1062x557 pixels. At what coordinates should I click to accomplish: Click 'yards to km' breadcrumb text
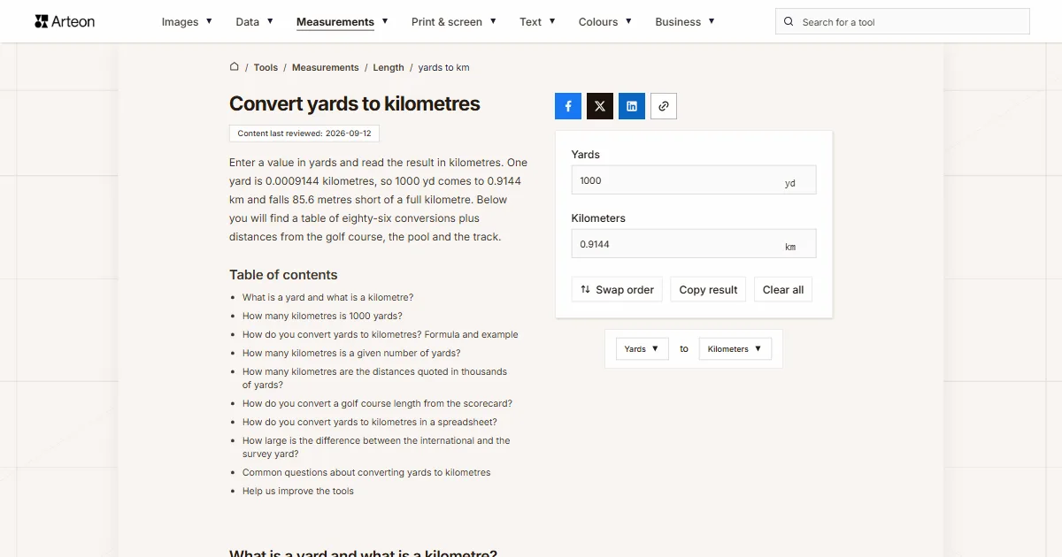coord(443,67)
